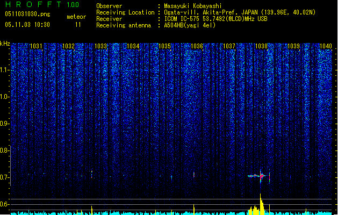The width and height of the screenshot is (338, 215).
Task: Select the Ogata-vill. Akita-Pref. JAPAN location text
Action: pos(240,12)
